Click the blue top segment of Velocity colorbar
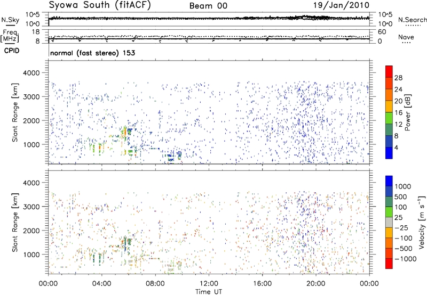 click(389, 181)
